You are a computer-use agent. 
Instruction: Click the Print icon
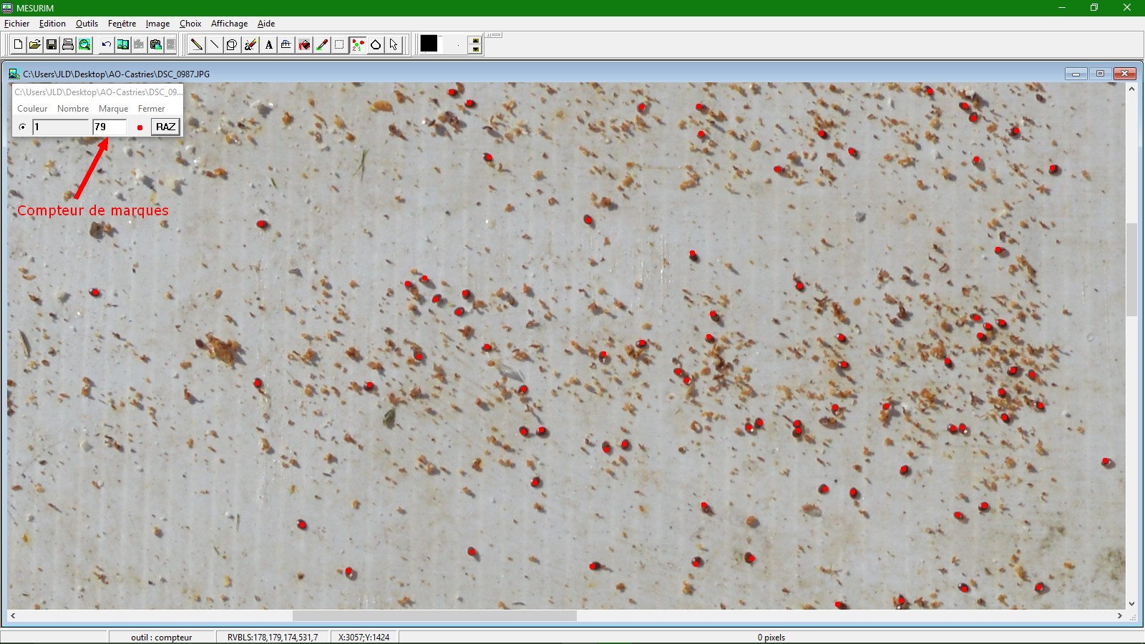click(x=68, y=45)
